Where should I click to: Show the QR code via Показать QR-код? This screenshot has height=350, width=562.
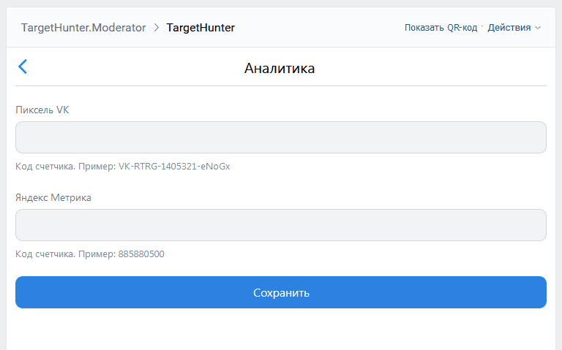(x=441, y=28)
